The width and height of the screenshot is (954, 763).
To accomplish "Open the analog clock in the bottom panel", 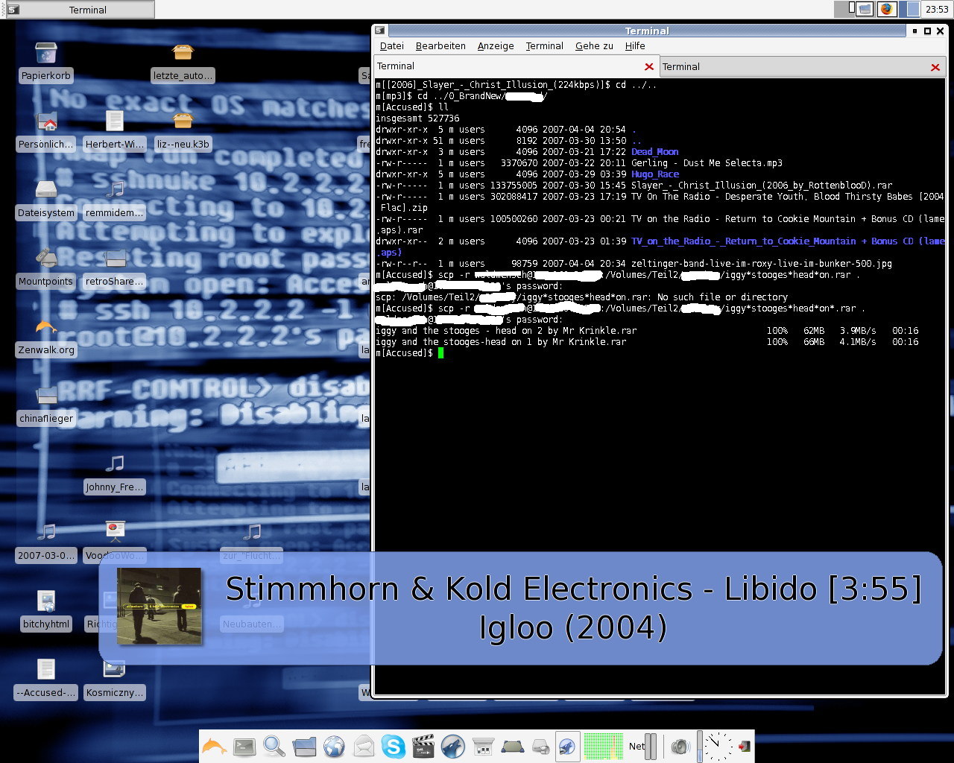I will 718,747.
